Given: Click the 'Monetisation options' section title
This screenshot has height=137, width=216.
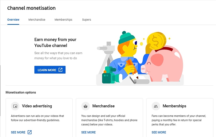Looking at the screenshot, I should pos(21,92).
